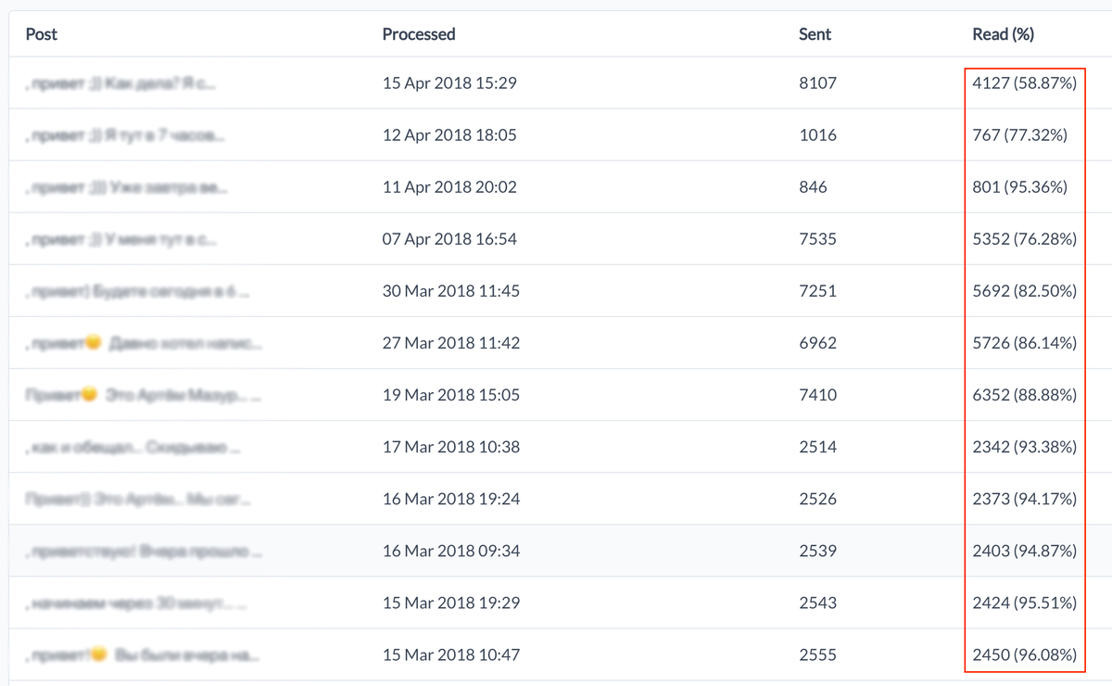
Task: Click the sent count 7410
Action: 817,395
